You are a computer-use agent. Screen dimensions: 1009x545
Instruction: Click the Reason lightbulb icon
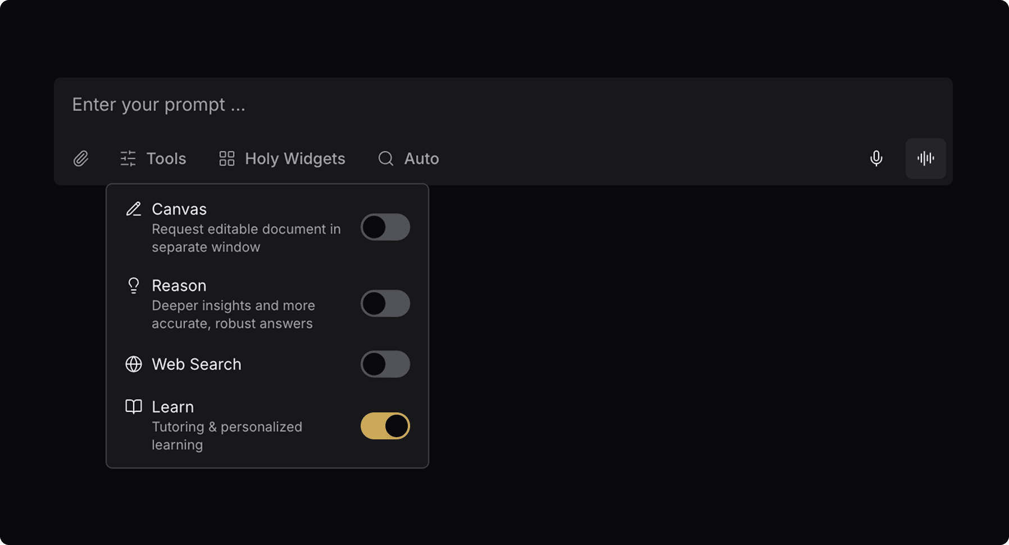coord(134,285)
